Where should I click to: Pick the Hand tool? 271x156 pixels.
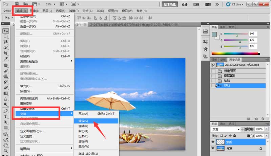click(x=6, y=145)
